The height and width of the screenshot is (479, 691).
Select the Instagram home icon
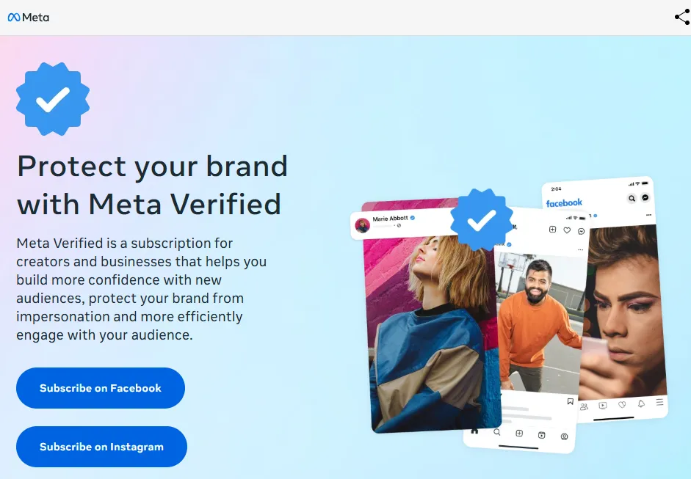pyautogui.click(x=473, y=432)
